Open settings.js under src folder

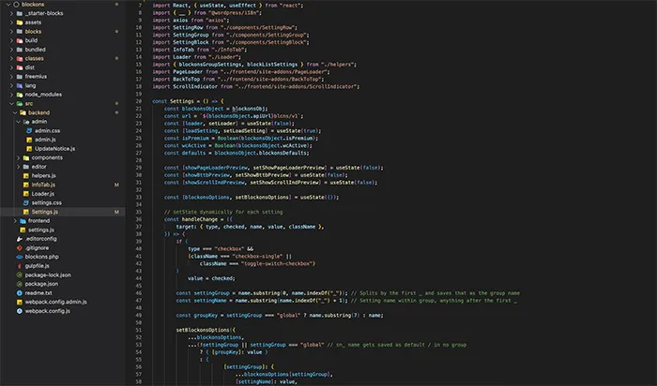click(x=41, y=230)
